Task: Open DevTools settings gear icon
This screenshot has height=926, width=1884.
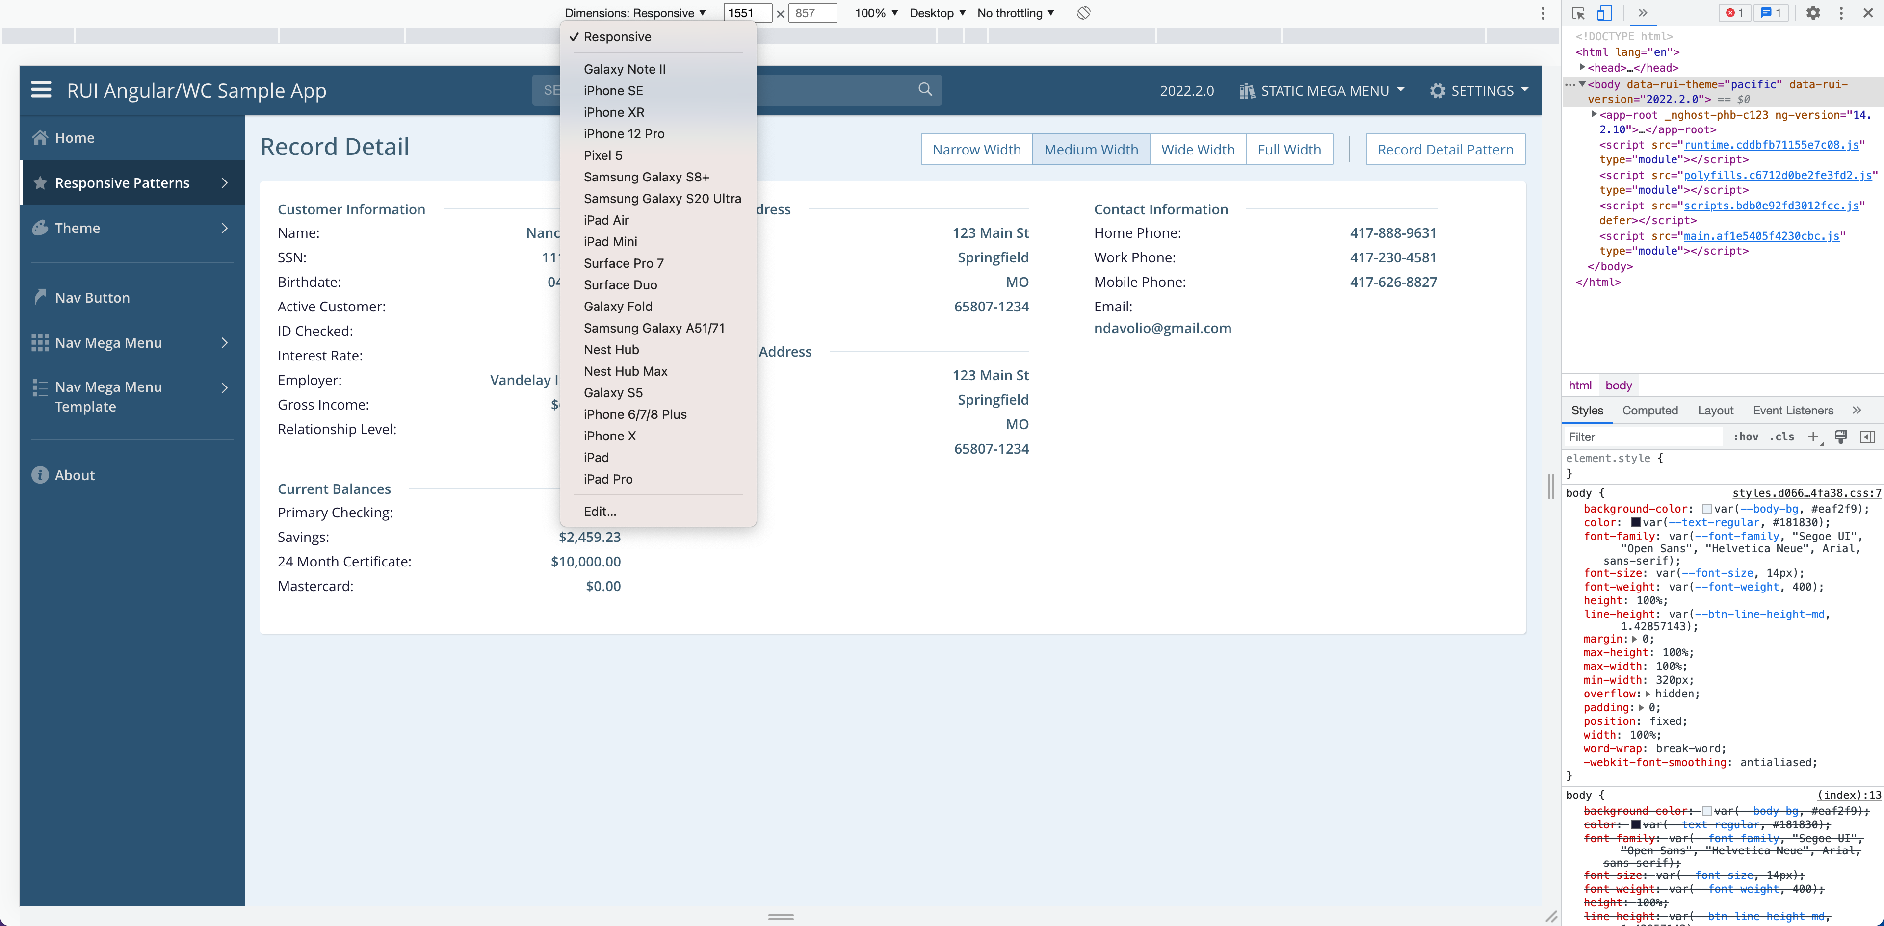Action: click(1813, 12)
